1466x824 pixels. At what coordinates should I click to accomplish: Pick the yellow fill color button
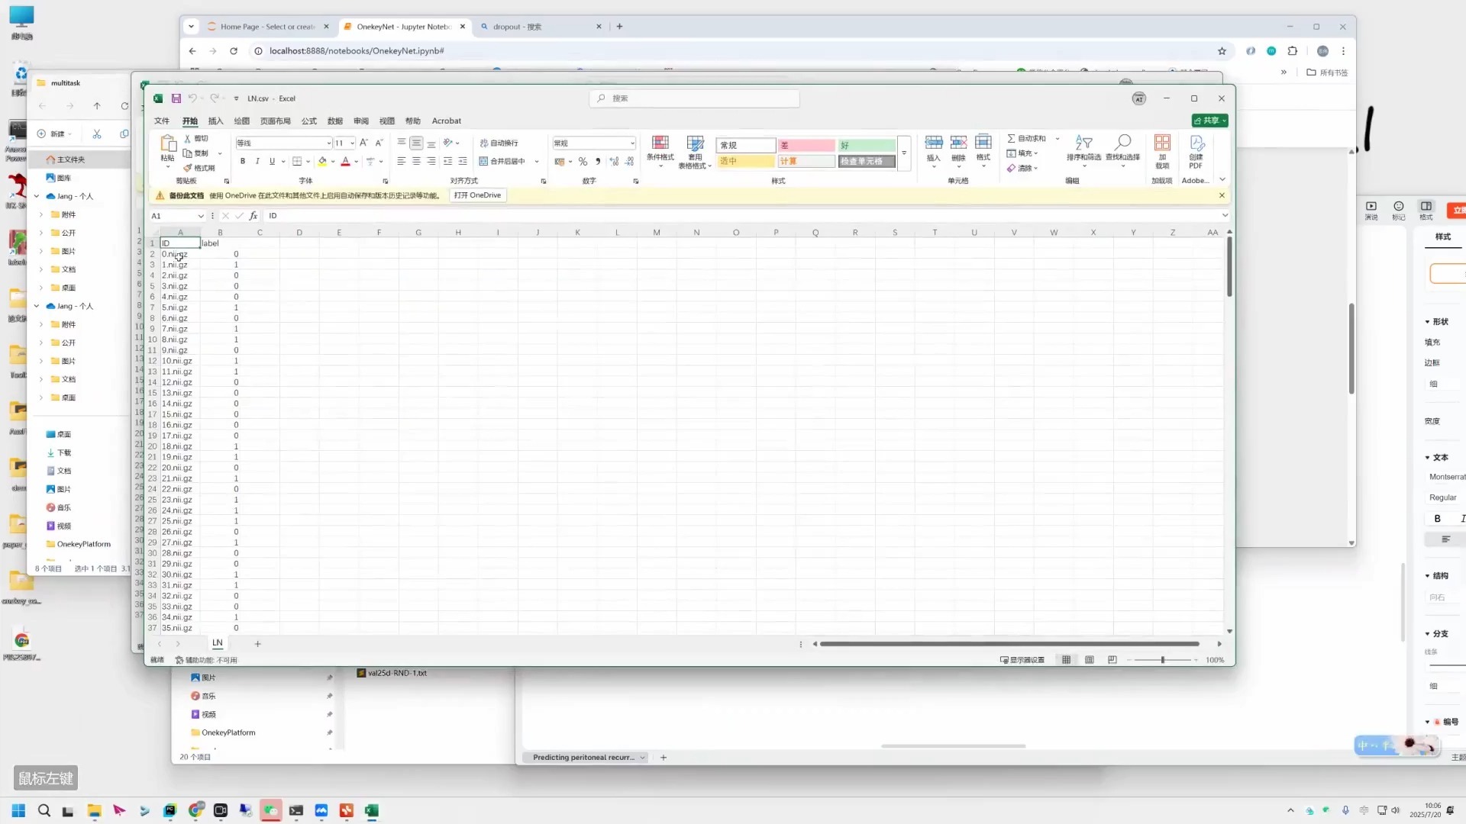click(322, 161)
